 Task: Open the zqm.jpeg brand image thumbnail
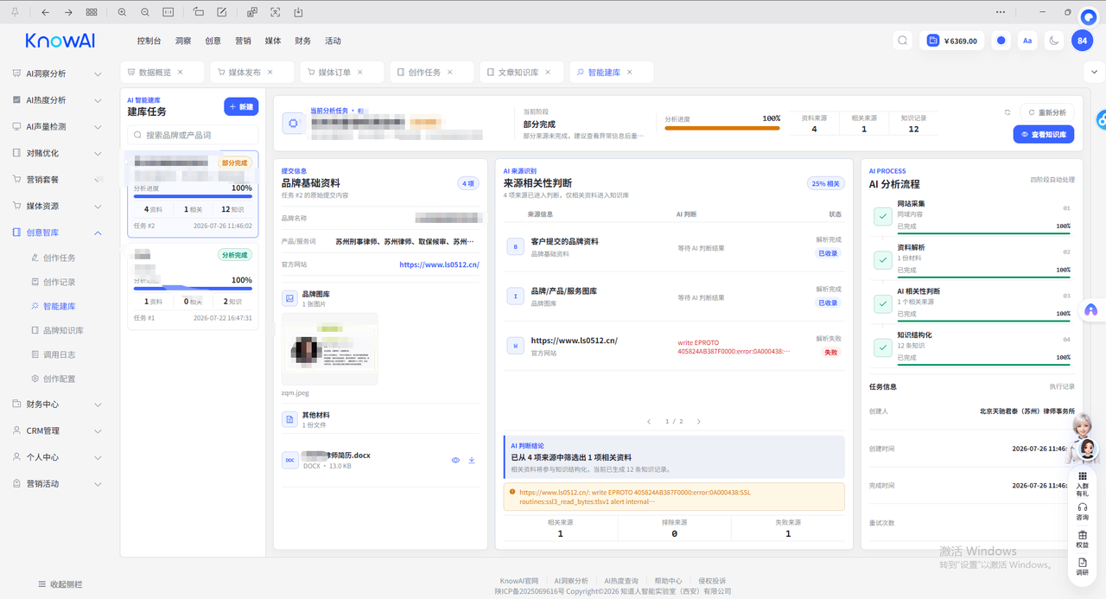pos(330,348)
